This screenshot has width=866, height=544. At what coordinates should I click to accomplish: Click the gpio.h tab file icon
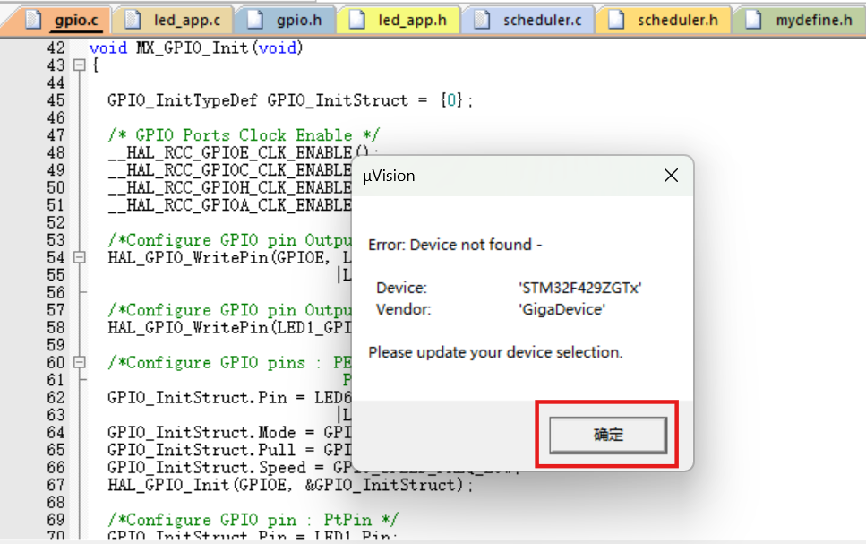pos(254,20)
